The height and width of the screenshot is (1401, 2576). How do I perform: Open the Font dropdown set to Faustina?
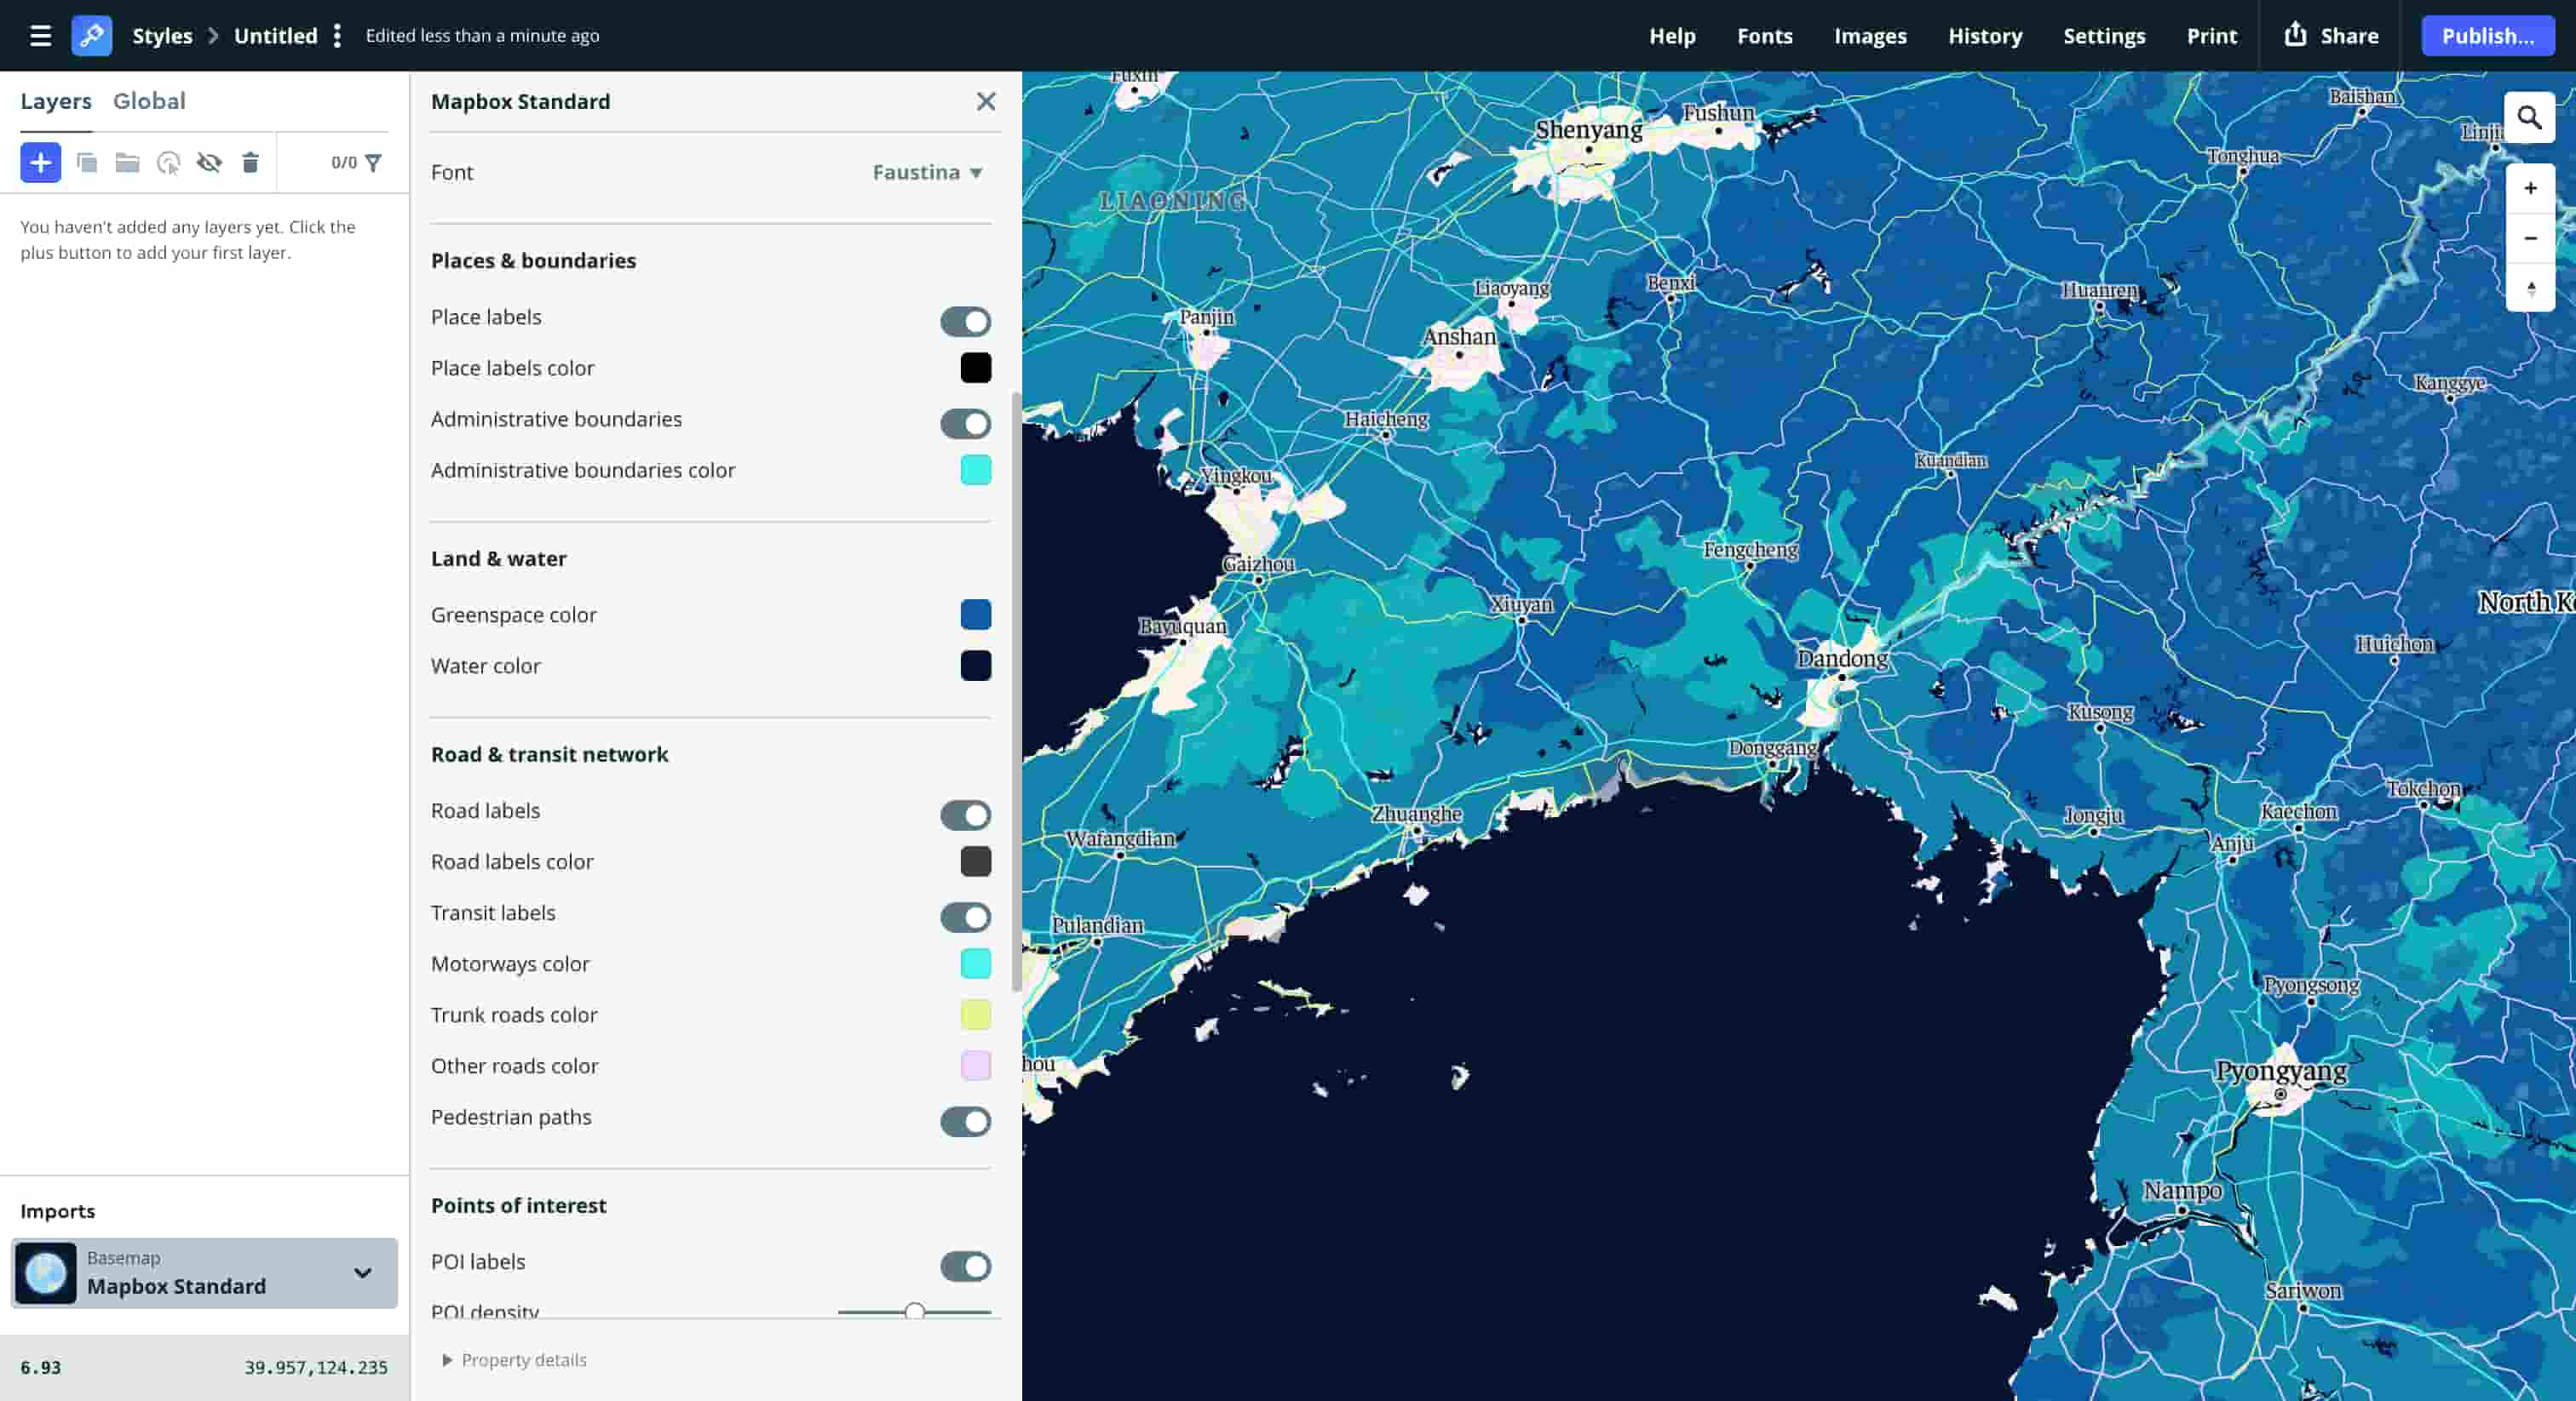925,172
